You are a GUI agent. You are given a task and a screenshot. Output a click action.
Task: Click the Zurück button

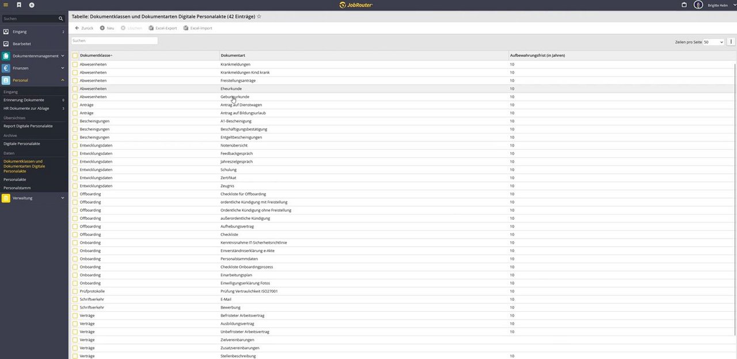84,28
